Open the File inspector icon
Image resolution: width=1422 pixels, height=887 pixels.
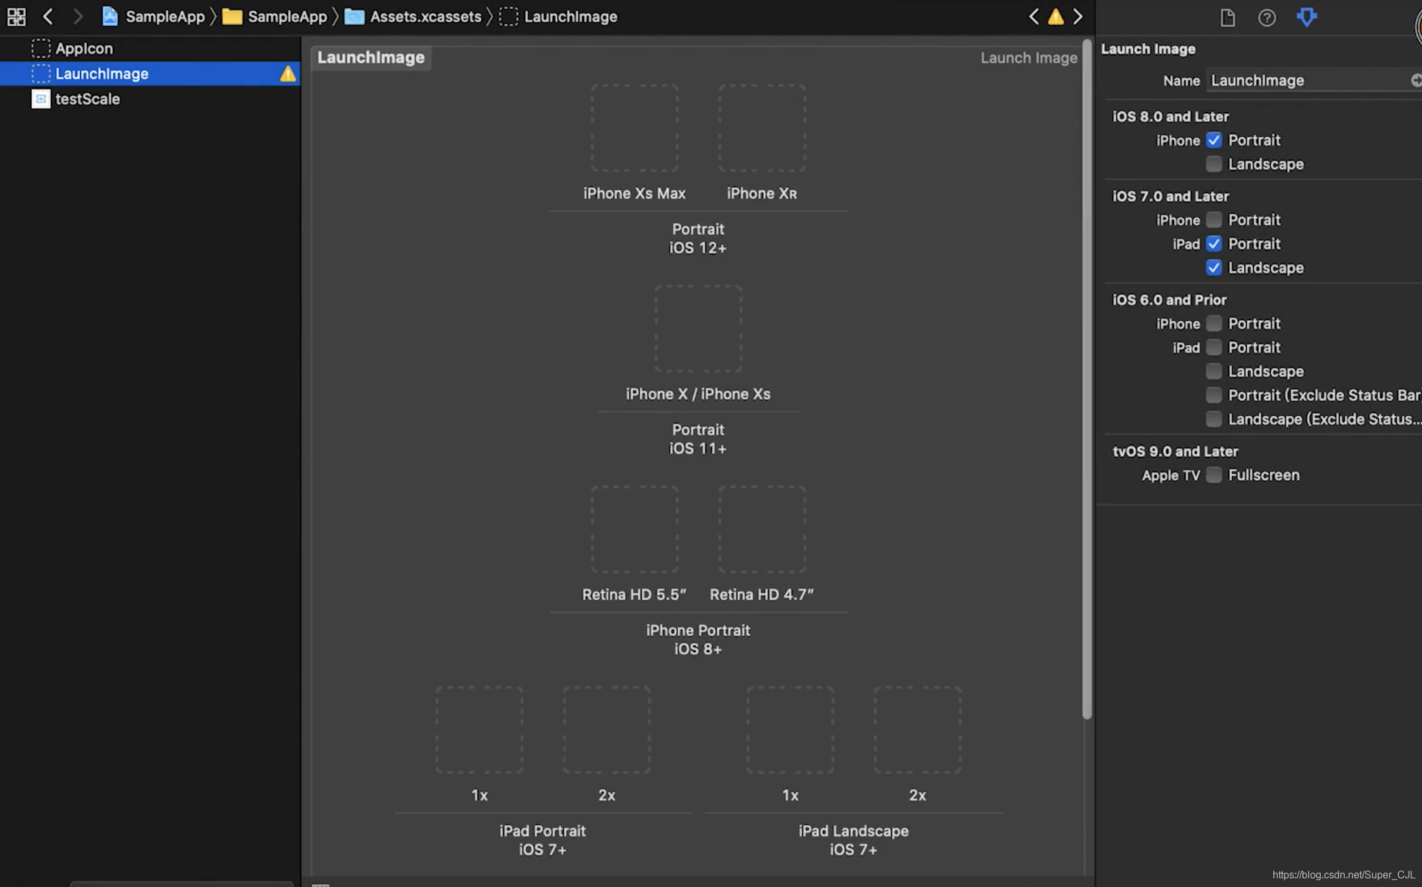[1227, 18]
